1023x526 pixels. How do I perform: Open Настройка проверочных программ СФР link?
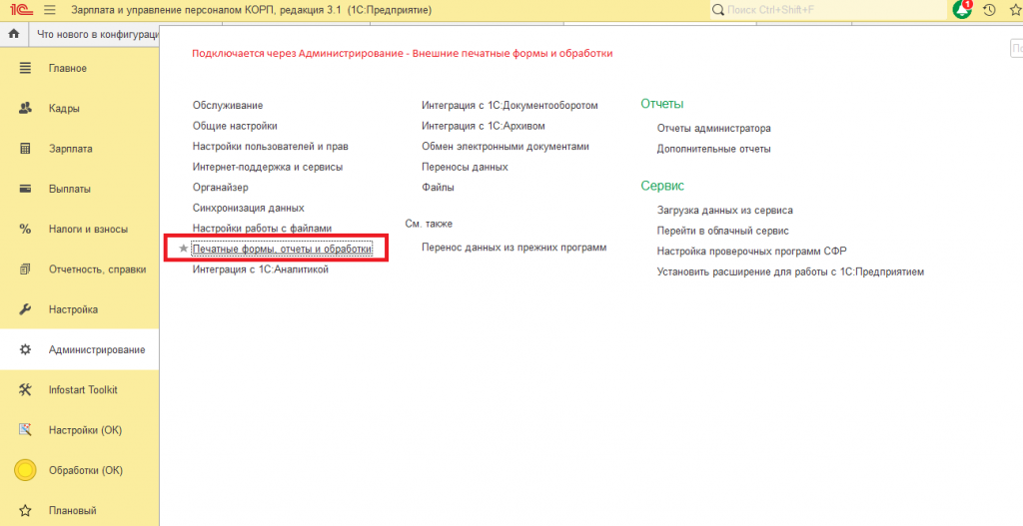(751, 251)
